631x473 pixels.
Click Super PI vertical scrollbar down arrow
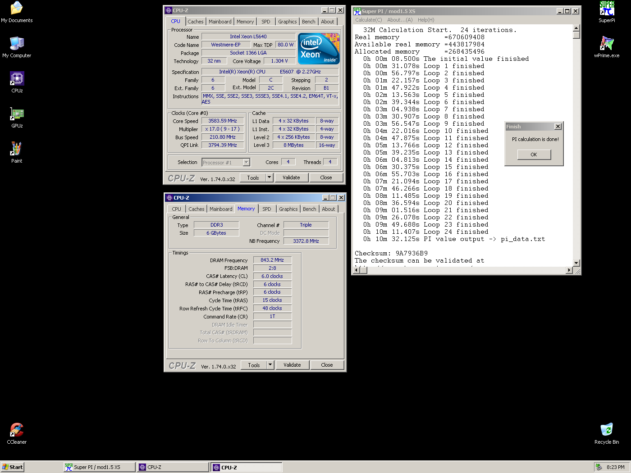[576, 263]
